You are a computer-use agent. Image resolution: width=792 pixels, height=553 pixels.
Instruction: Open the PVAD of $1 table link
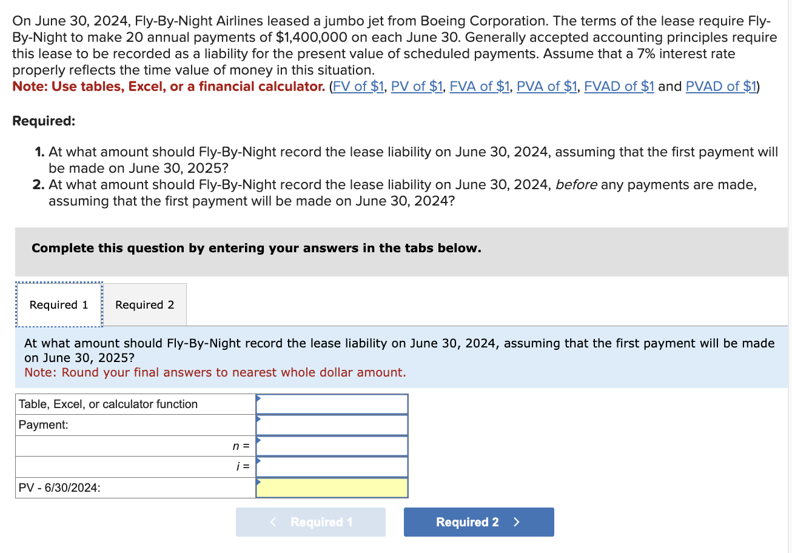pyautogui.click(x=720, y=86)
